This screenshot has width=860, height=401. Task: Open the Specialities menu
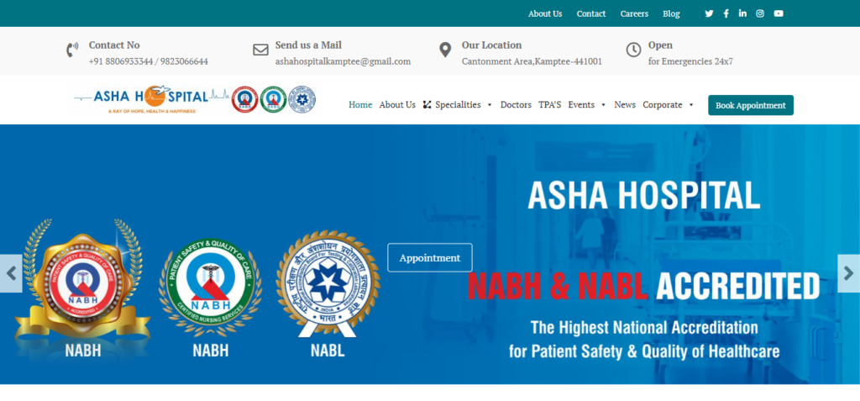458,105
